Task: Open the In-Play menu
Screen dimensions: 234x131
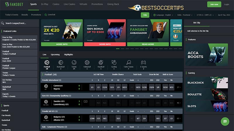Action: [x=45, y=4]
